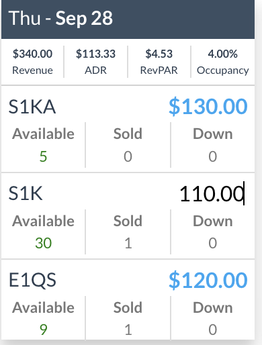Viewport: 262px width, 345px height.
Task: Click S1KA available count 5
Action: tap(43, 156)
